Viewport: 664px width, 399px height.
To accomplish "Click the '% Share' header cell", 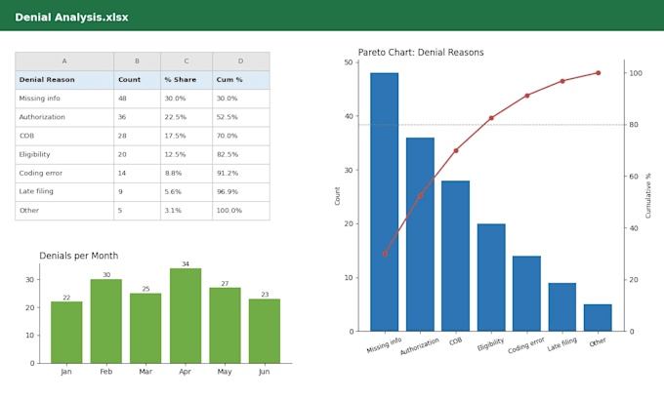I will 187,80.
